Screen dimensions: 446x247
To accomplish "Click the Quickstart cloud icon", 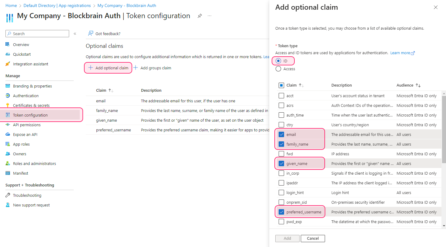I will click(x=8, y=54).
